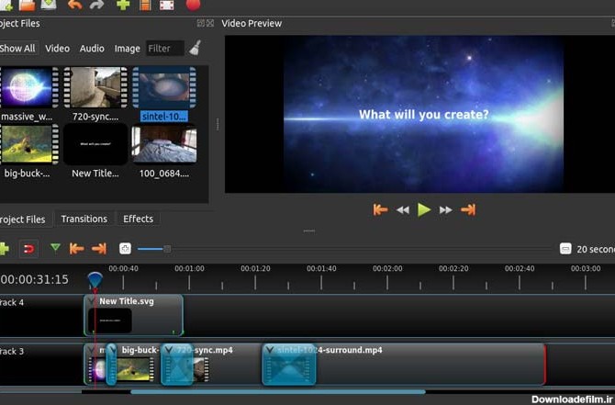Click the red Export Video button
This screenshot has height=405, width=615.
[193, 5]
